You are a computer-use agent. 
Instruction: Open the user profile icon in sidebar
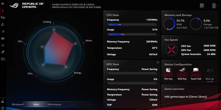click(x=3, y=101)
